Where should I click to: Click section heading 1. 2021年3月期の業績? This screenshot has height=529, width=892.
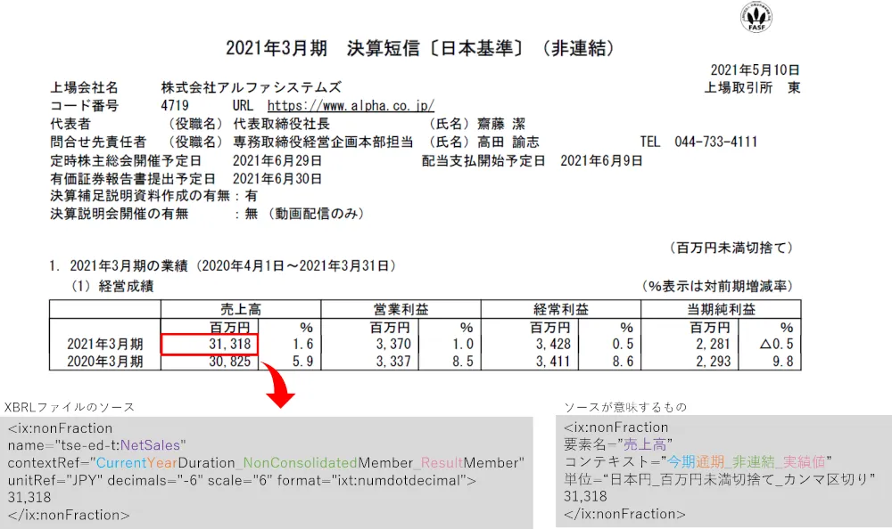tap(222, 266)
